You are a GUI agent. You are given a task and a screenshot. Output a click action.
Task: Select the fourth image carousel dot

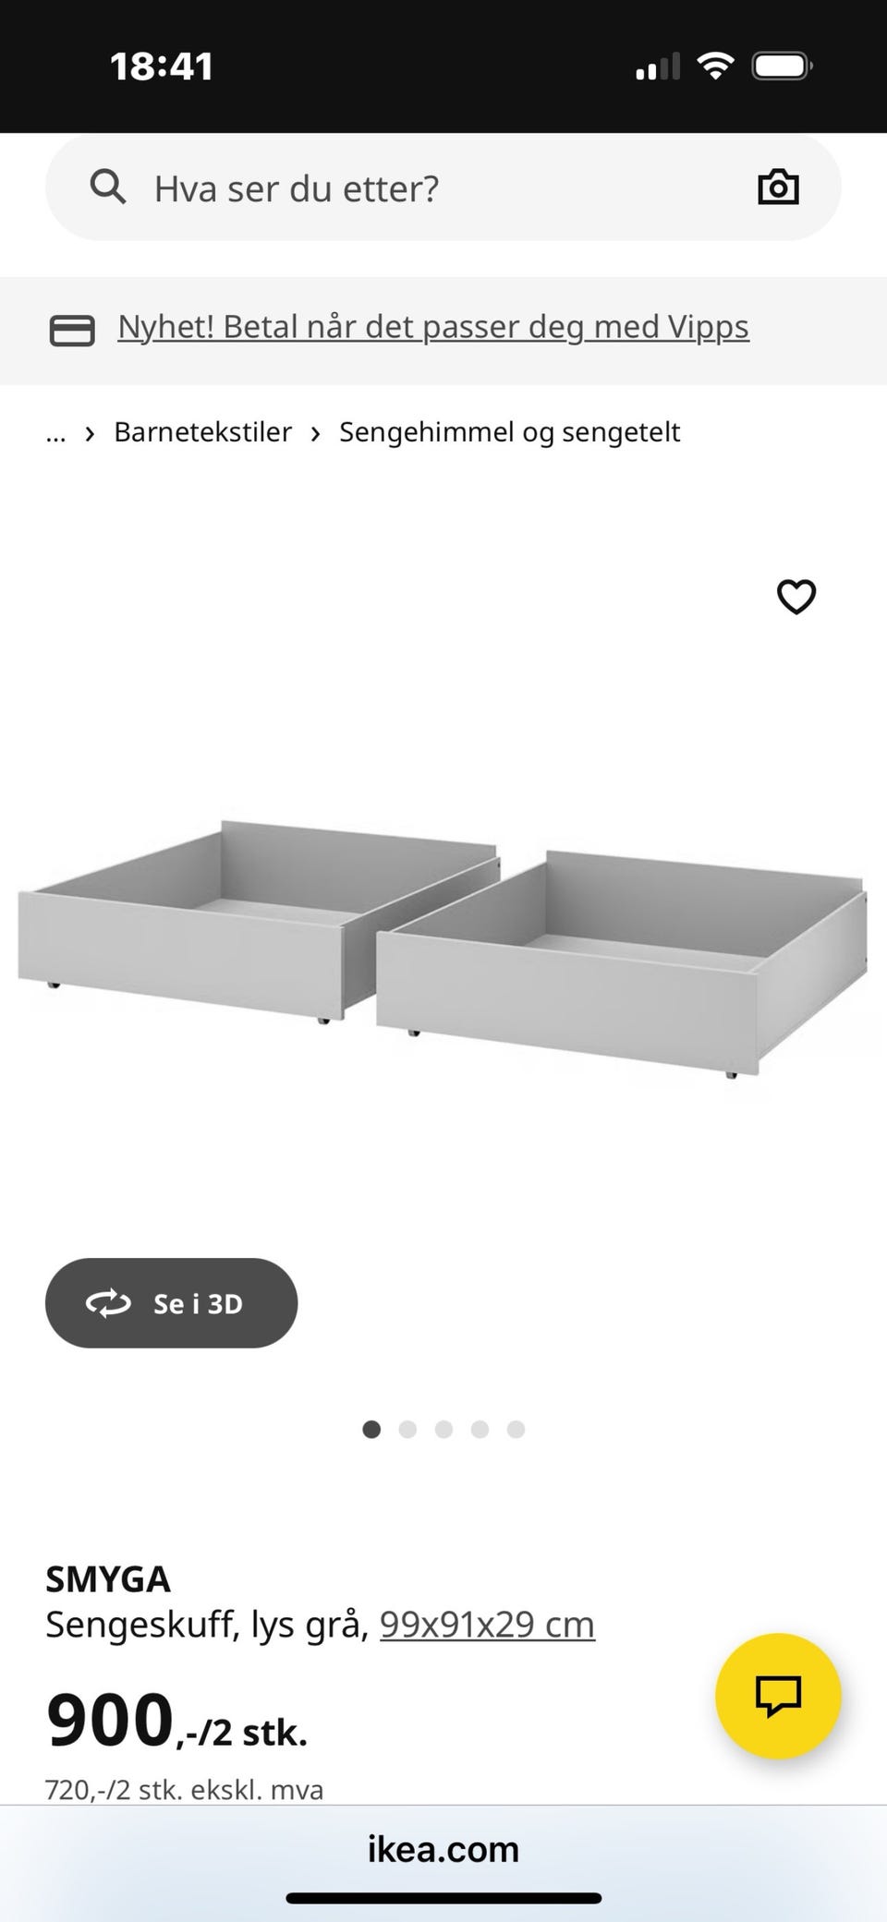480,1430
